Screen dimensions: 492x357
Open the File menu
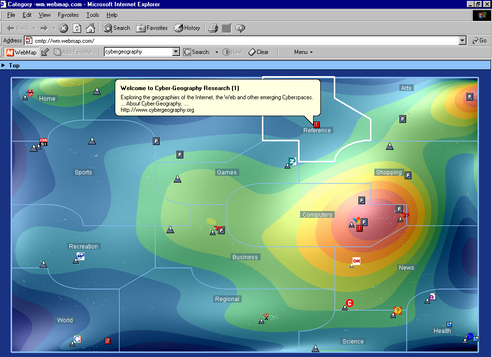coord(11,15)
